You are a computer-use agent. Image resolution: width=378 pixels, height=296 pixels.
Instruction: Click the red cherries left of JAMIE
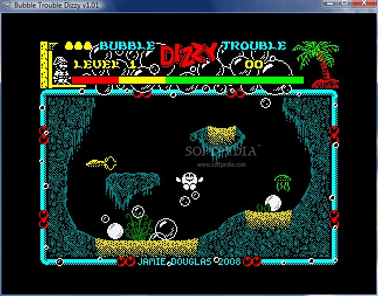[126, 261]
